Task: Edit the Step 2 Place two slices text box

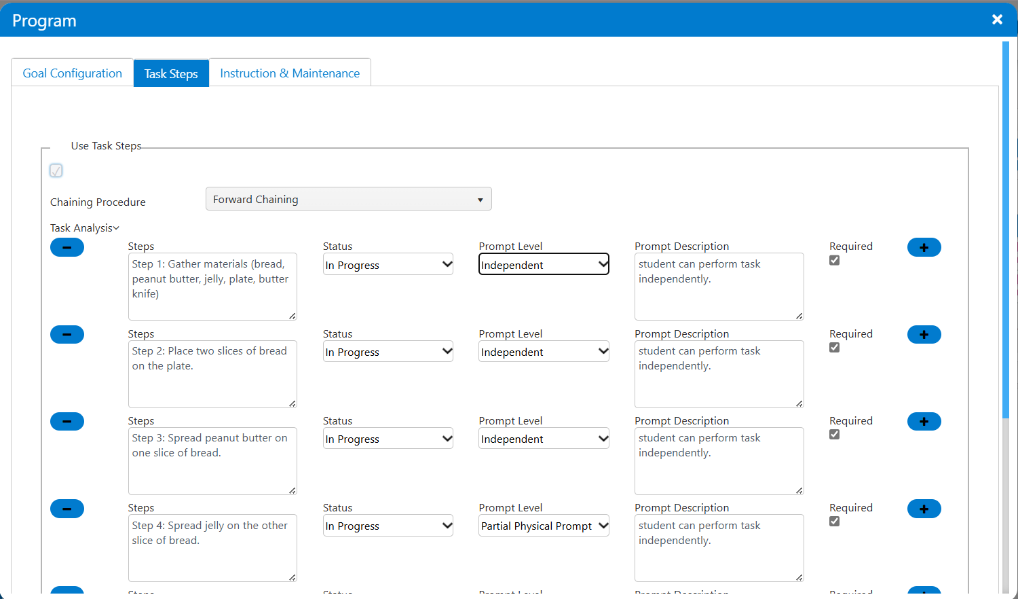Action: 212,374
